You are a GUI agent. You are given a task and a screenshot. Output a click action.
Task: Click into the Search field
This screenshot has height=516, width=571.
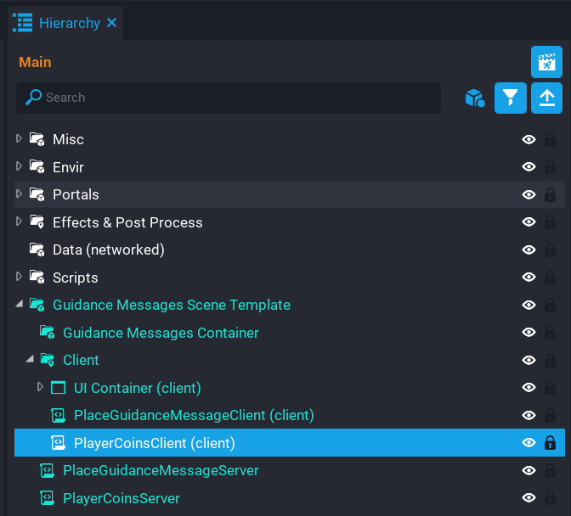coord(238,98)
